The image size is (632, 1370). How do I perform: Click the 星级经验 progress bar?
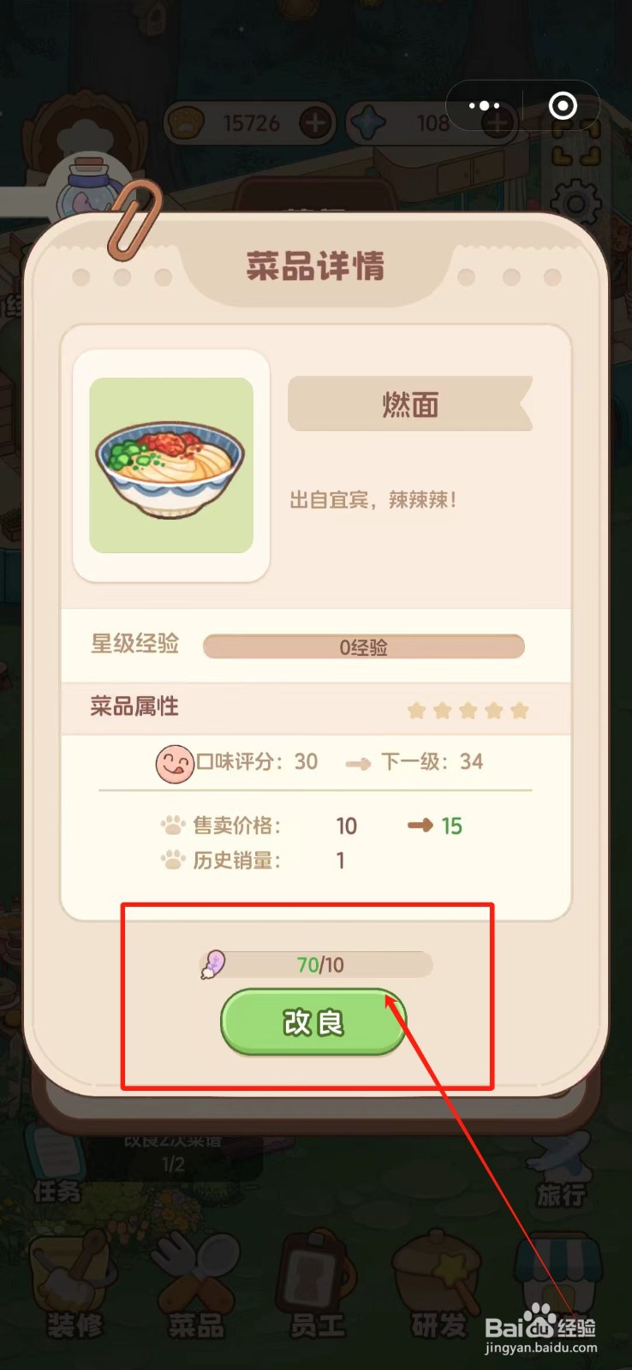tap(363, 646)
